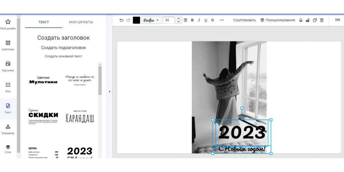Open the black text color swatch

tap(136, 20)
